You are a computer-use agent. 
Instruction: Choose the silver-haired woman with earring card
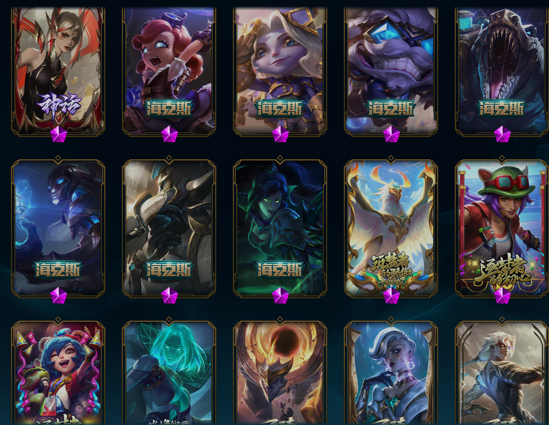[x=391, y=372]
